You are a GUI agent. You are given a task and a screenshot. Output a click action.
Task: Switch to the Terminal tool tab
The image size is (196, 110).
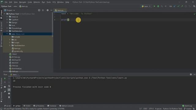coord(52,106)
